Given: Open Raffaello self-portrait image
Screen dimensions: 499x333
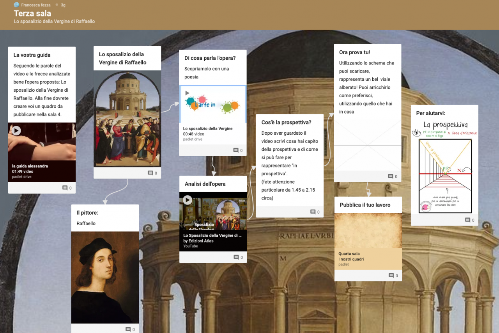Looking at the screenshot, I should (105, 278).
